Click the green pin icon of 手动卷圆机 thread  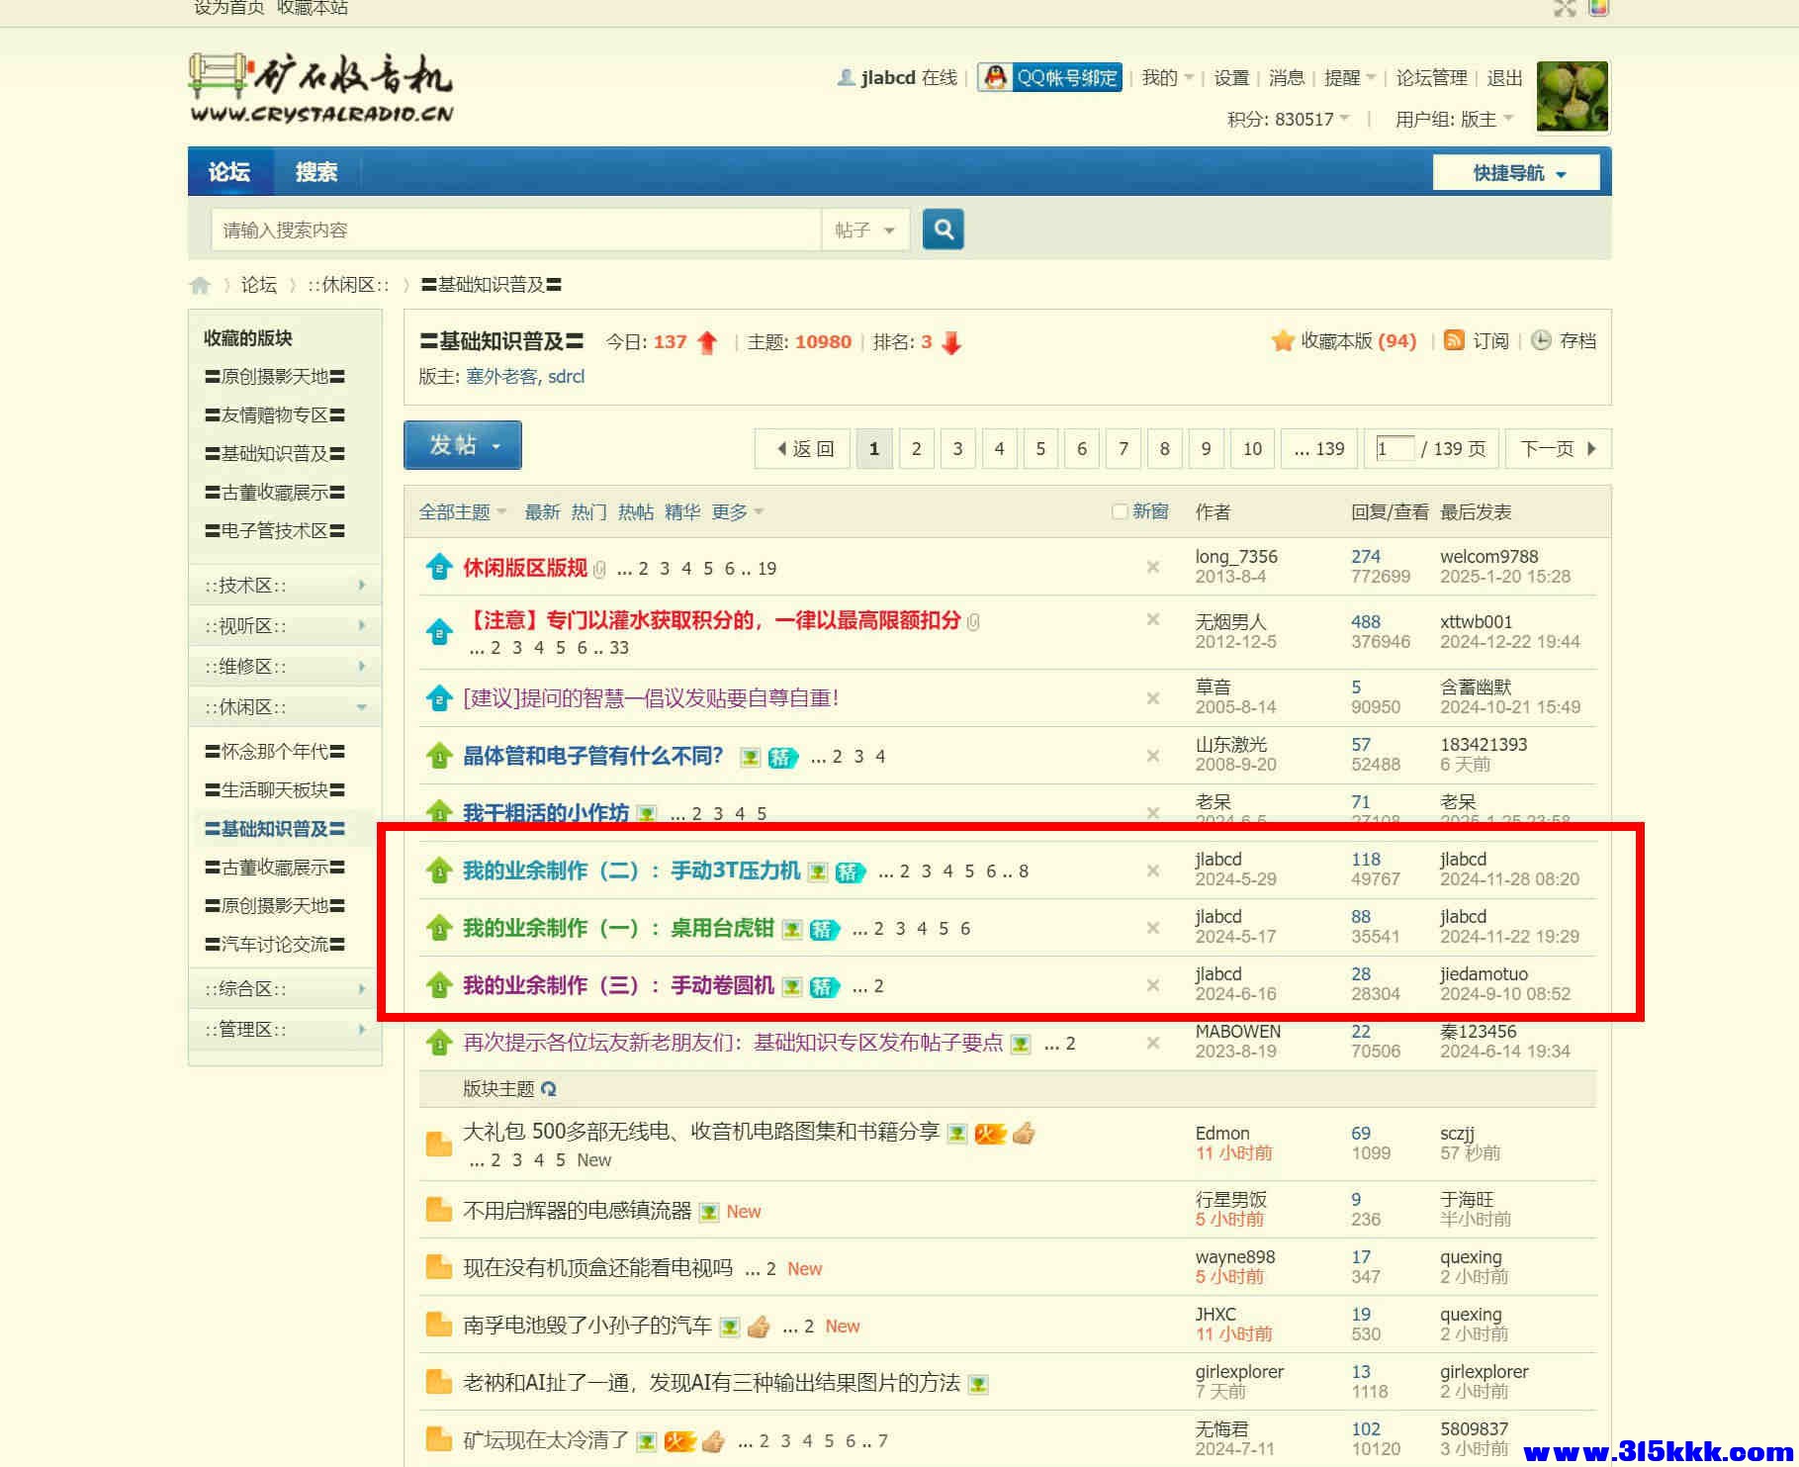[x=438, y=985]
